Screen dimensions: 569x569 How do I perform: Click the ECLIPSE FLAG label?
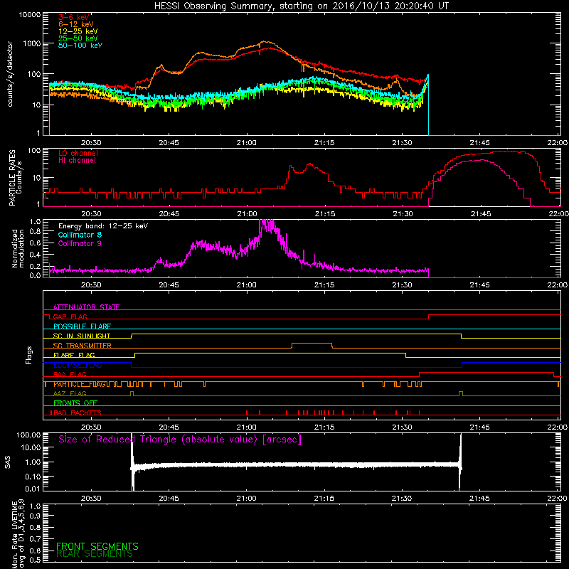click(78, 365)
